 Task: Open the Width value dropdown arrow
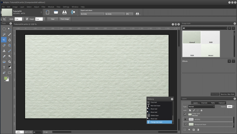(23, 19)
